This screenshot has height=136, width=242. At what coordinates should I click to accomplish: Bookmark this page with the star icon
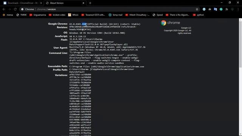pos(197,9)
